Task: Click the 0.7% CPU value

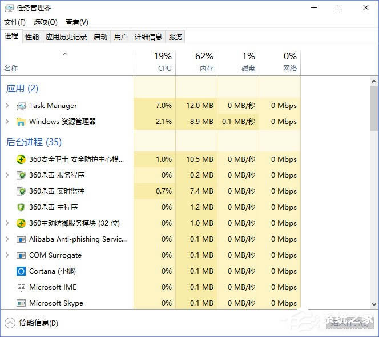Action: (x=164, y=191)
